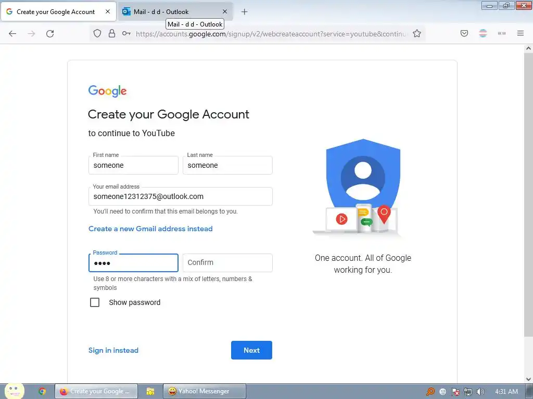Open the Firefox Create your Google taskbar item
Viewport: 533px width, 399px height.
click(96, 391)
